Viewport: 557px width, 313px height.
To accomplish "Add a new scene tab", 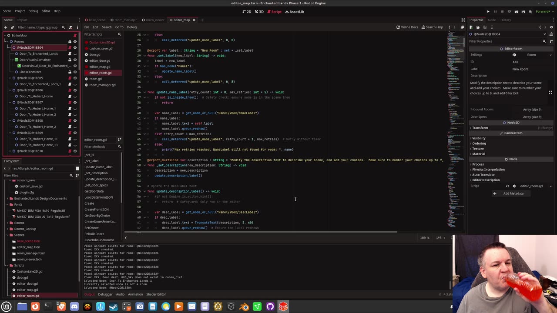I will click(202, 20).
